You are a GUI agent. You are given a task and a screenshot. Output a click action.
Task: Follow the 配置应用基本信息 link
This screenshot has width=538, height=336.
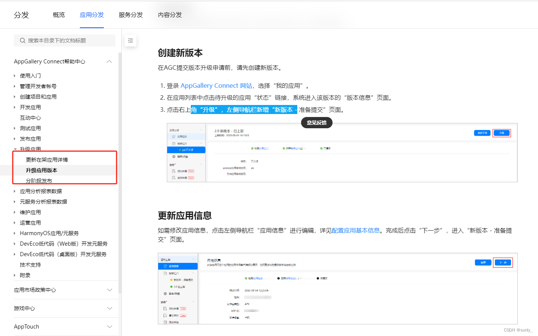pyautogui.click(x=356, y=231)
